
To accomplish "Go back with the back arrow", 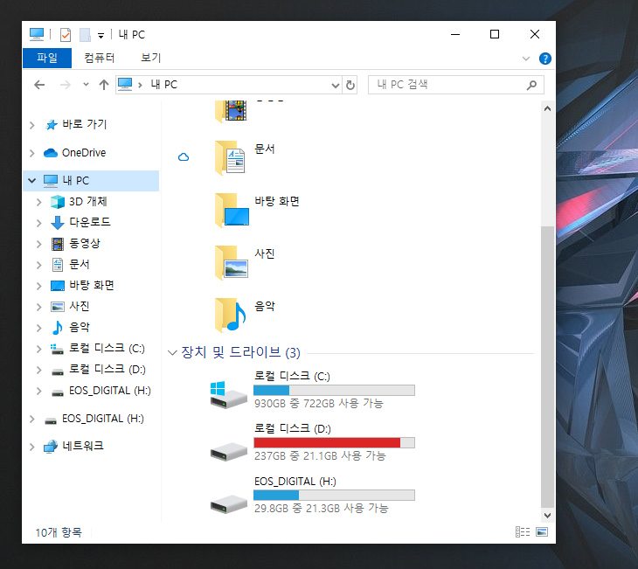I will pos(39,85).
